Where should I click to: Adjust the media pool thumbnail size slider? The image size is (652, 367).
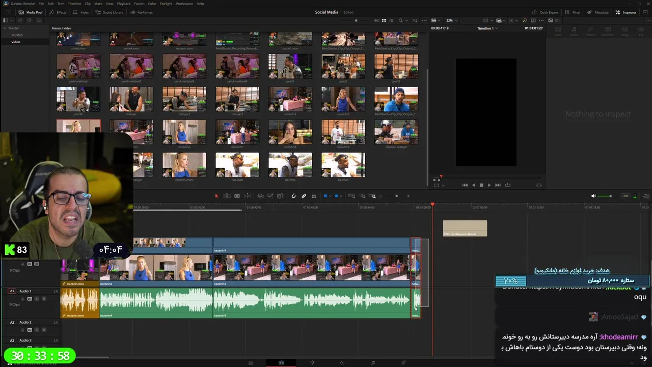pos(356,20)
